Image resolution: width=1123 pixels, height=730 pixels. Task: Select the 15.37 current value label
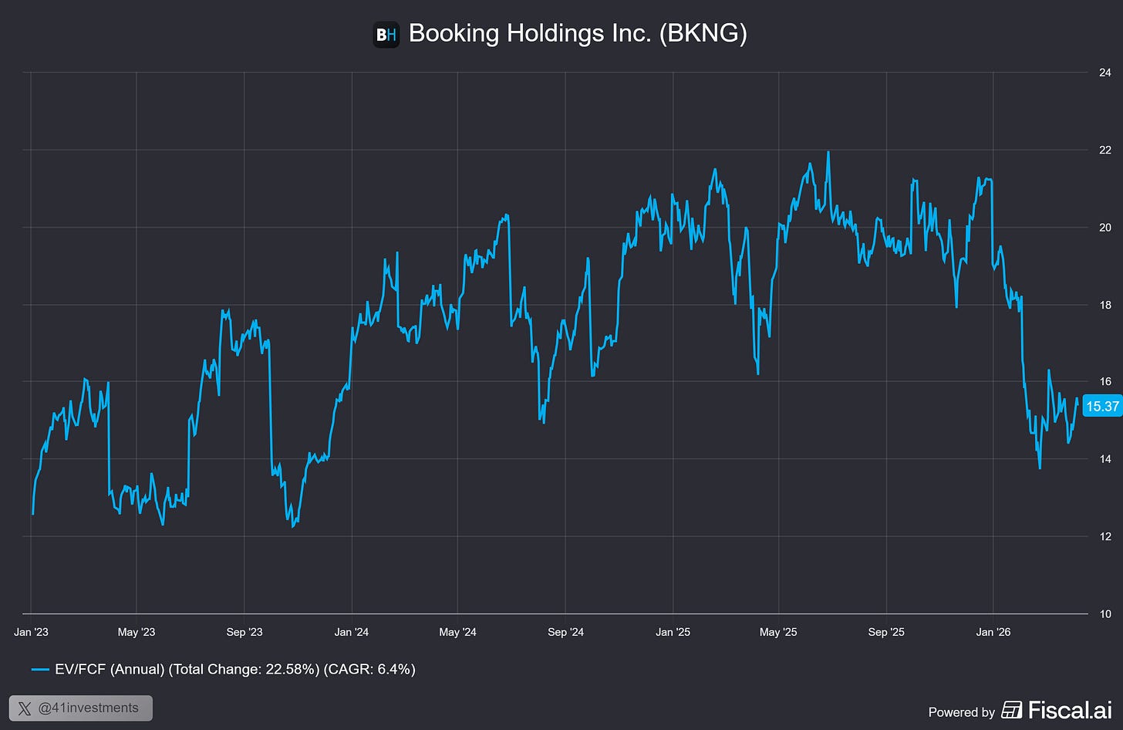[1102, 406]
